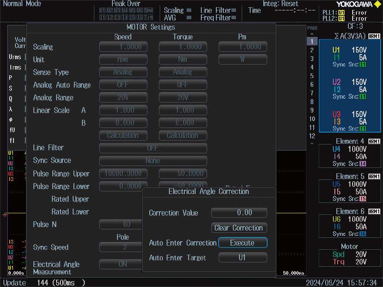This screenshot has width=383, height=287.
Task: Open the Auto Enter Target U1 selector
Action: click(243, 257)
